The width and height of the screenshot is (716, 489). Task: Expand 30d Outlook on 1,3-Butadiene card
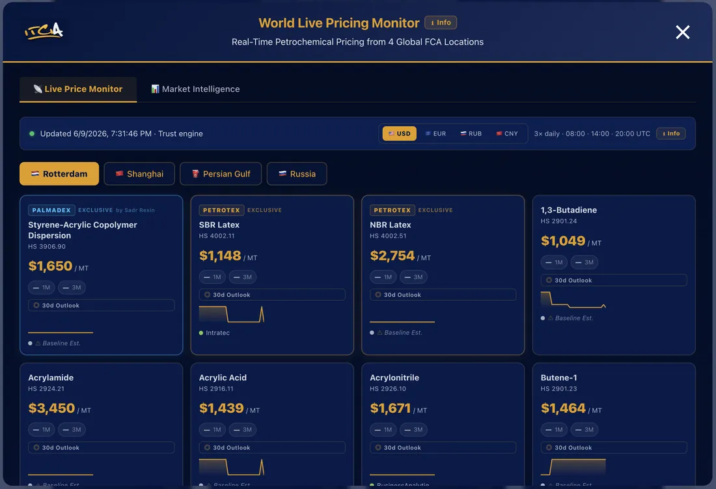coord(614,281)
